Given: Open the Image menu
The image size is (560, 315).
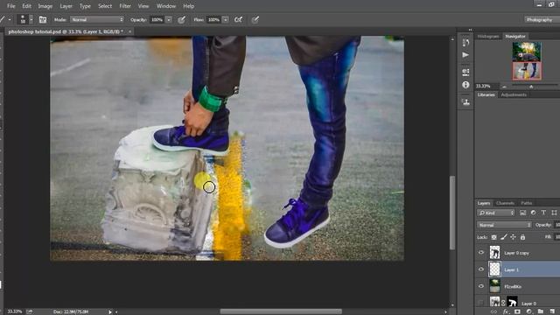Looking at the screenshot, I should [45, 6].
